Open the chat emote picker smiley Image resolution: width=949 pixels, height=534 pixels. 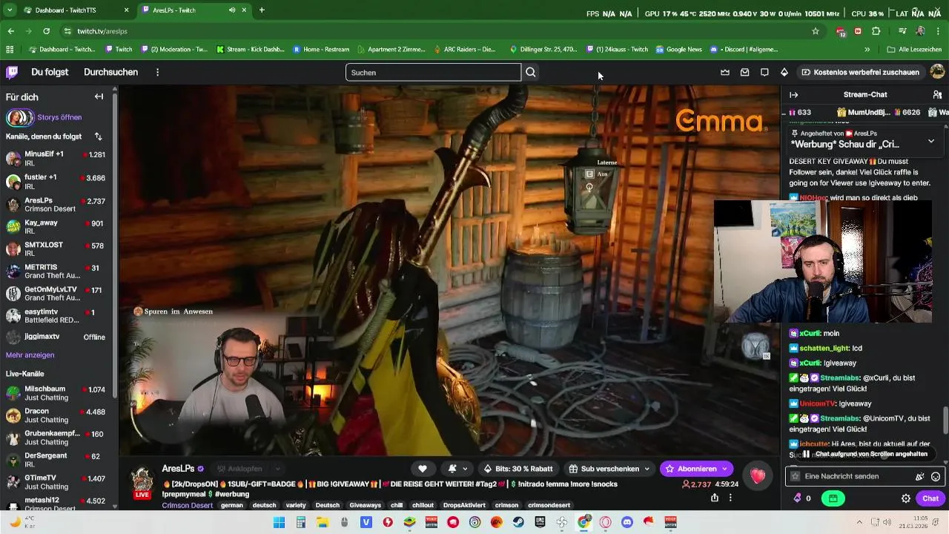tap(936, 476)
